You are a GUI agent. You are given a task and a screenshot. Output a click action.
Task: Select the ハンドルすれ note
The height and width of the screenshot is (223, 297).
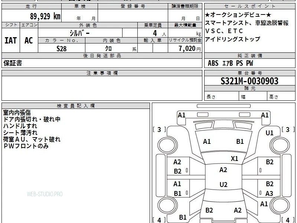click(x=20, y=126)
